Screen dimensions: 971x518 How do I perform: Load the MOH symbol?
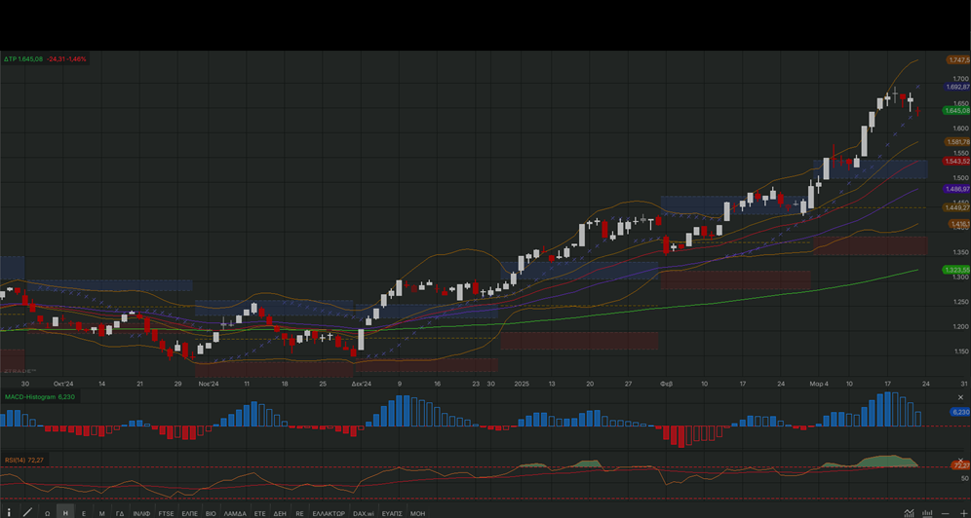click(418, 513)
